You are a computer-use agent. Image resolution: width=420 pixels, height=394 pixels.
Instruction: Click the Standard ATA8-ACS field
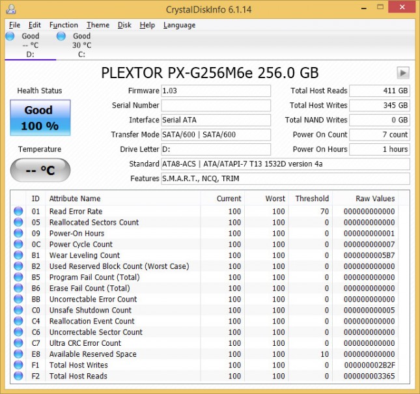click(285, 164)
